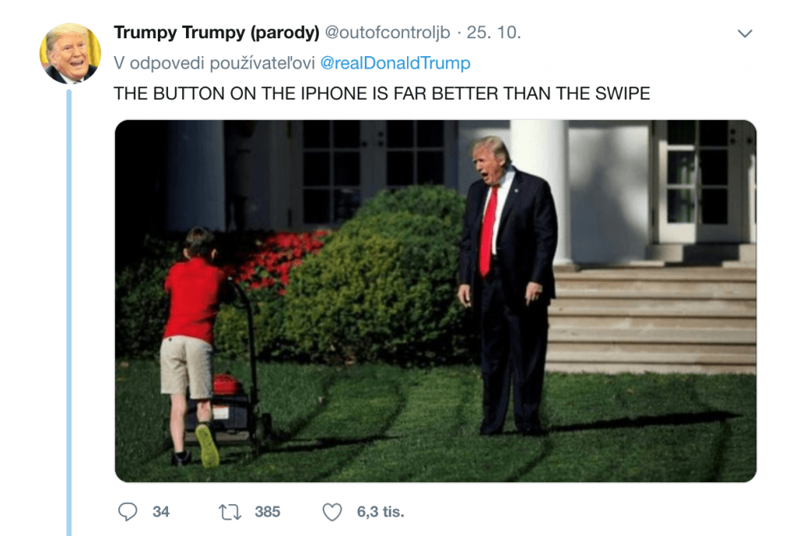View the 34 replies count

[161, 512]
